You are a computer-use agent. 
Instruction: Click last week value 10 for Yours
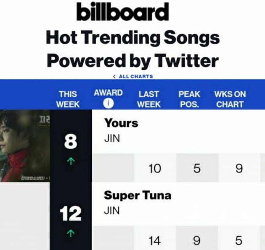click(x=155, y=168)
